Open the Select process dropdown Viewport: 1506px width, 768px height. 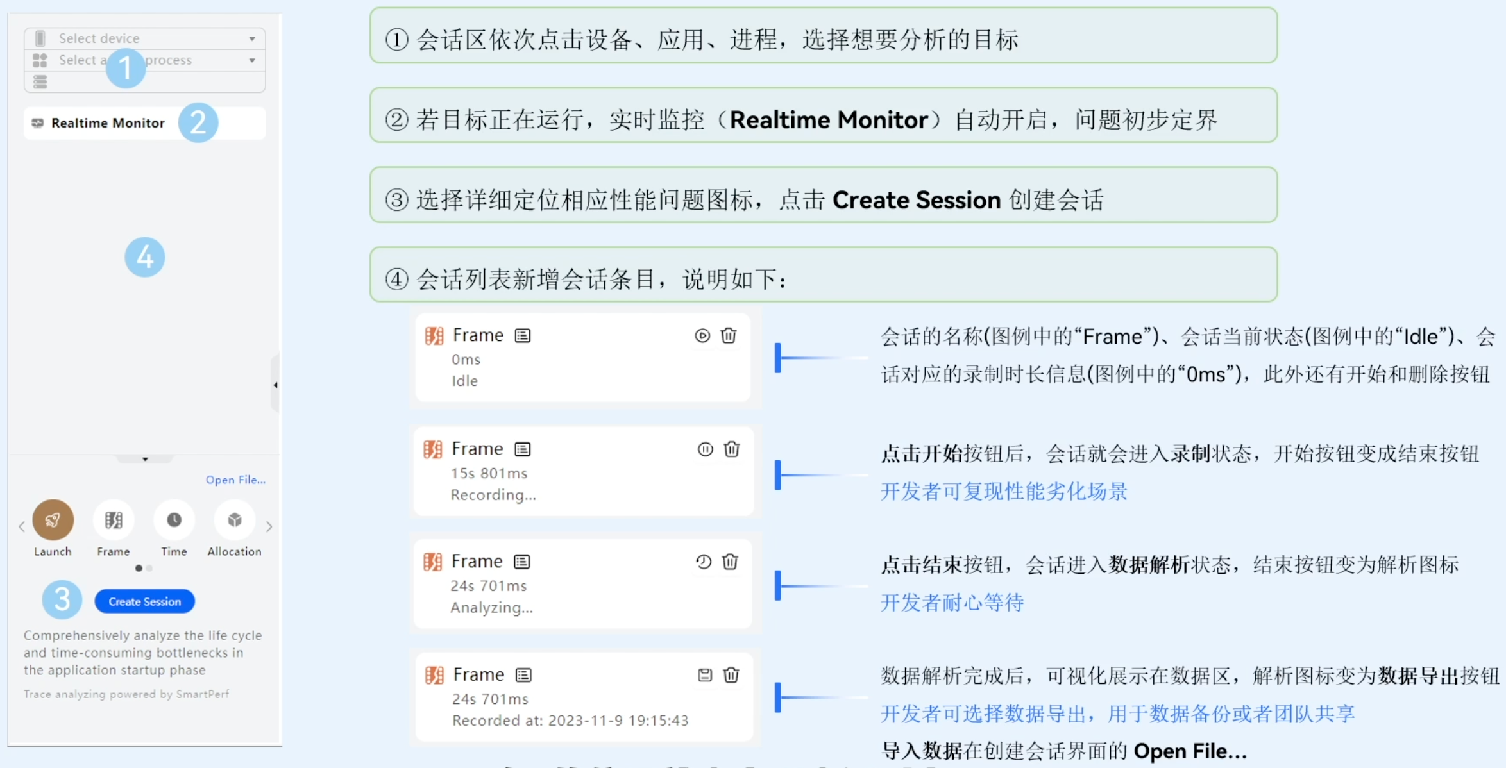pos(252,60)
